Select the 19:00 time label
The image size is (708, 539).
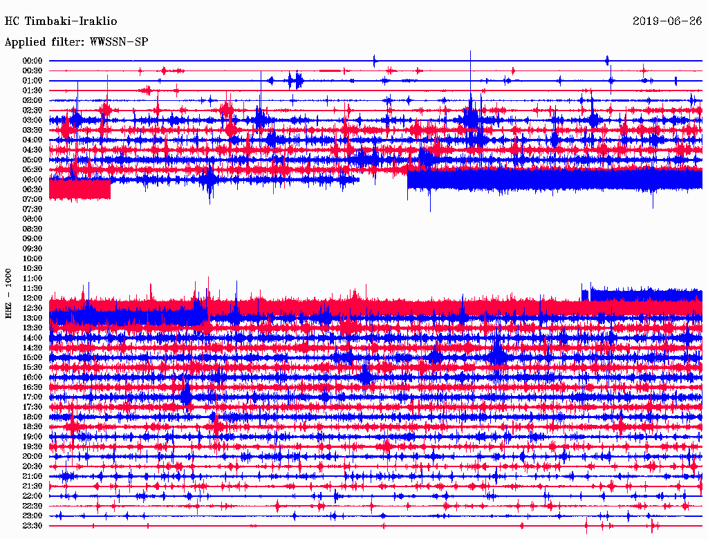pyautogui.click(x=32, y=437)
